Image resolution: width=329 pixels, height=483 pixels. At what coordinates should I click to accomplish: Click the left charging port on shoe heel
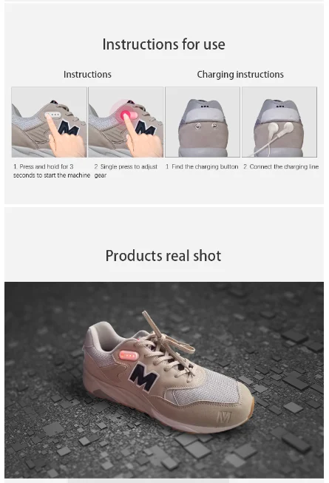(198, 126)
